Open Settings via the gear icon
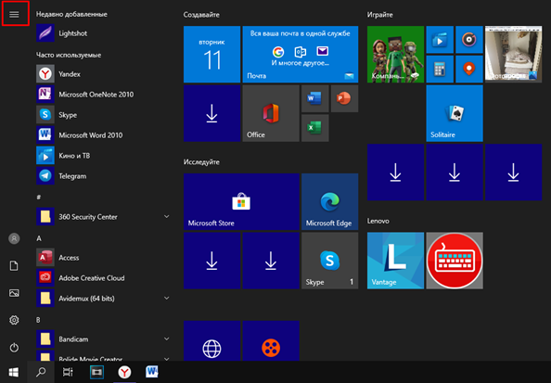Viewport: 551px width, 383px height. pos(14,320)
